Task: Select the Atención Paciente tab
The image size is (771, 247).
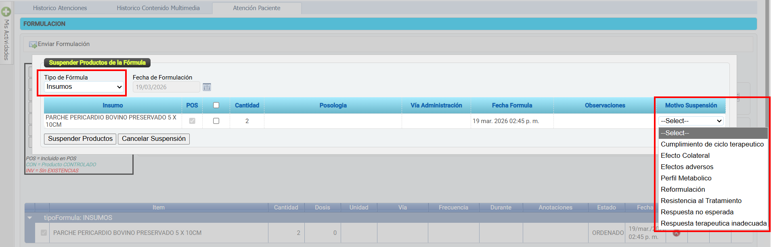Action: (256, 8)
